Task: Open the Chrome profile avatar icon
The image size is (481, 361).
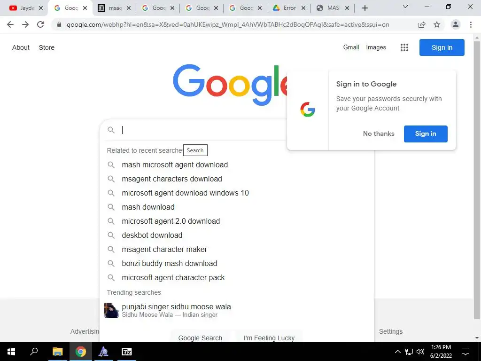Action: (456, 24)
